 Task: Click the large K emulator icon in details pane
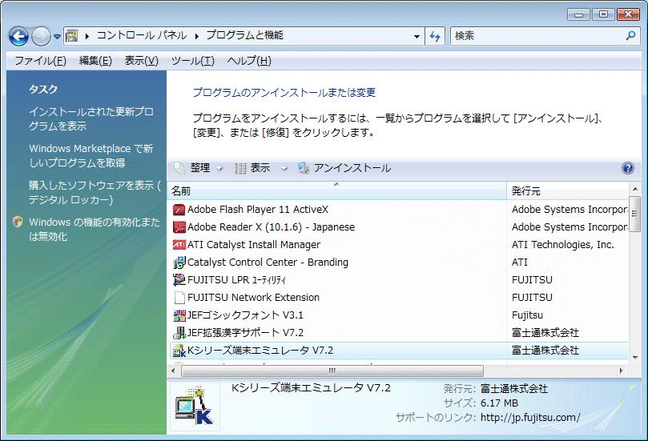point(195,406)
